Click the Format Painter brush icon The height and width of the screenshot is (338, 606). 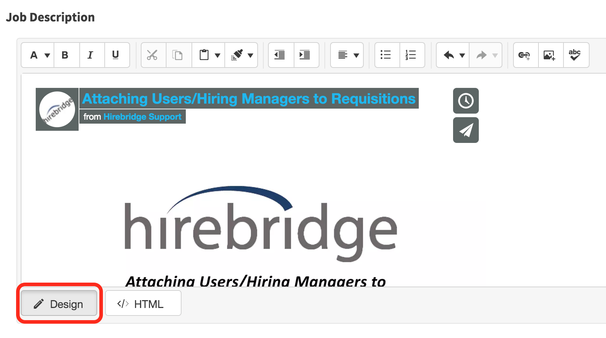(x=237, y=55)
